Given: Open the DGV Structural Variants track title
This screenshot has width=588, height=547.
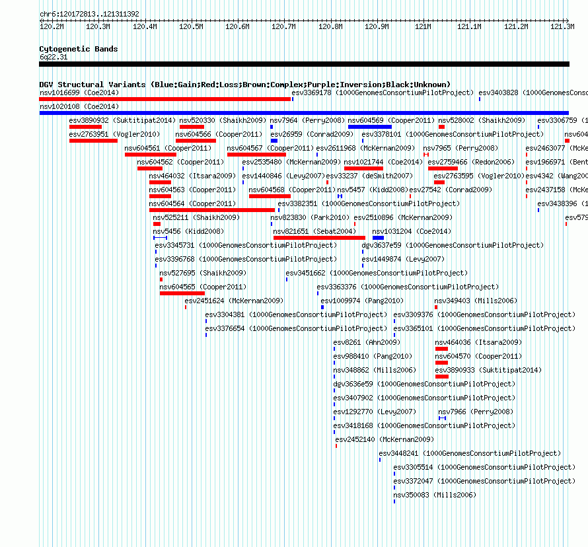Looking at the screenshot, I should [x=244, y=85].
